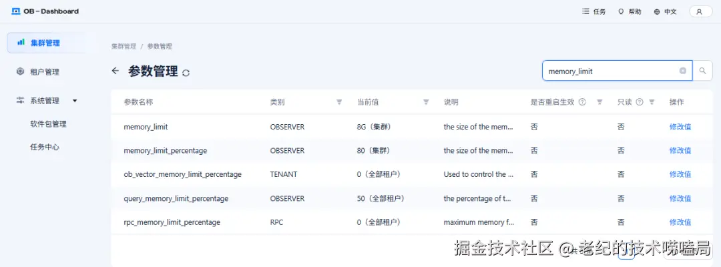This screenshot has height=267, width=721.
Task: Click the RPC category cell
Action: 276,222
